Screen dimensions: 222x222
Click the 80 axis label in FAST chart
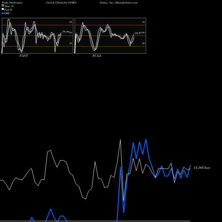[x=71, y=22]
